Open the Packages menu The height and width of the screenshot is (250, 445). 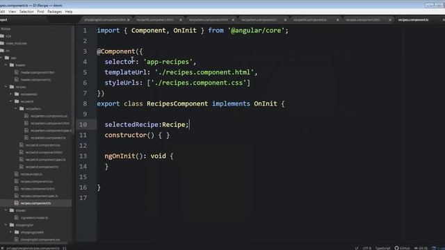coord(54,12)
